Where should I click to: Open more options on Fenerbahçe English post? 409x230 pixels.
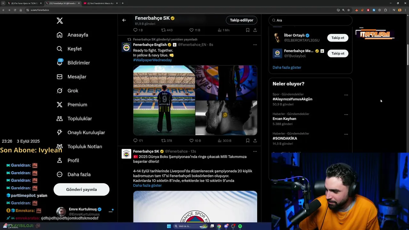(x=255, y=45)
